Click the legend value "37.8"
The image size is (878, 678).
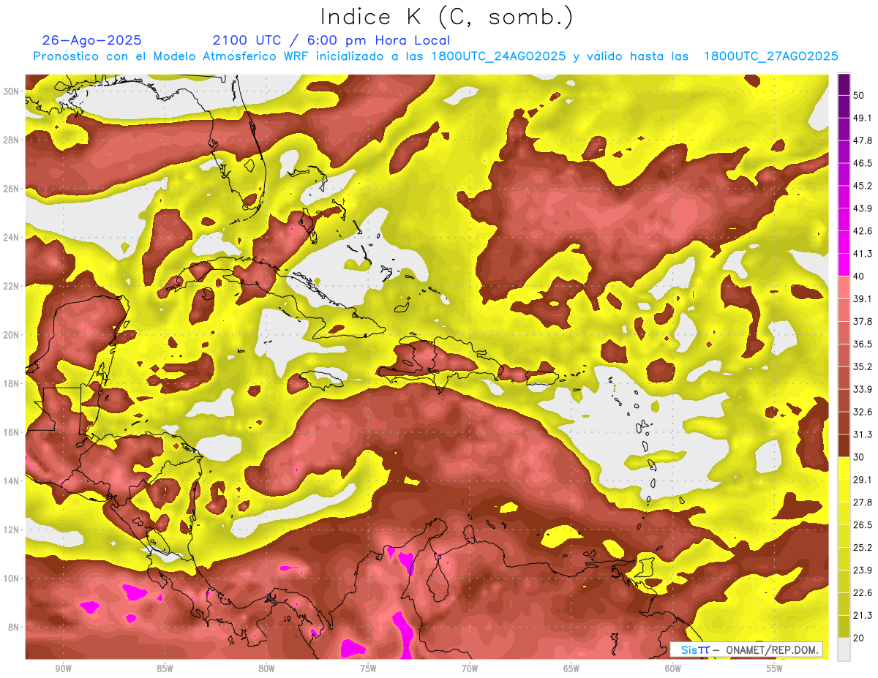(x=863, y=321)
